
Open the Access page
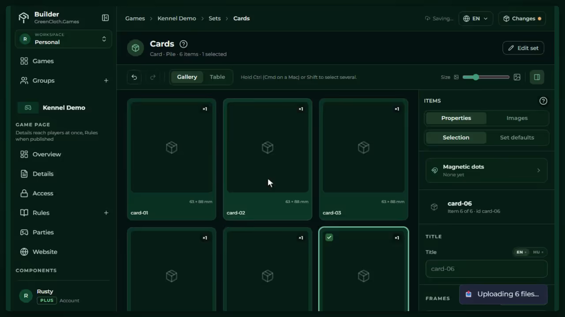pos(63,193)
